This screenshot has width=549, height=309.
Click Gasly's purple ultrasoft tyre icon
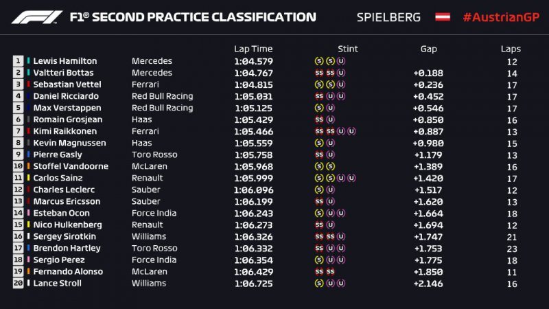point(330,154)
